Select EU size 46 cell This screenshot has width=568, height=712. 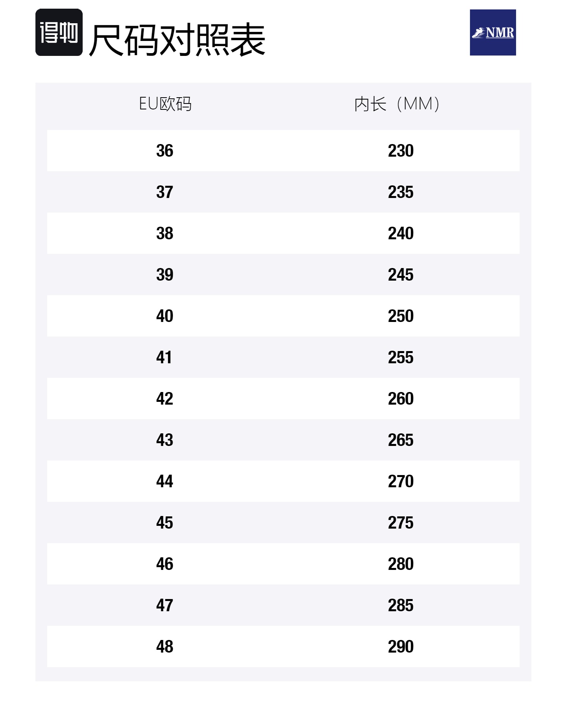(x=165, y=564)
